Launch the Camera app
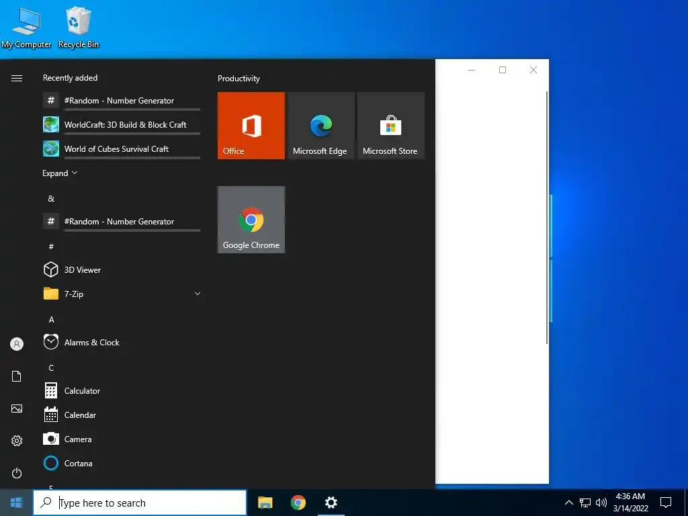This screenshot has width=688, height=516. [x=122, y=439]
